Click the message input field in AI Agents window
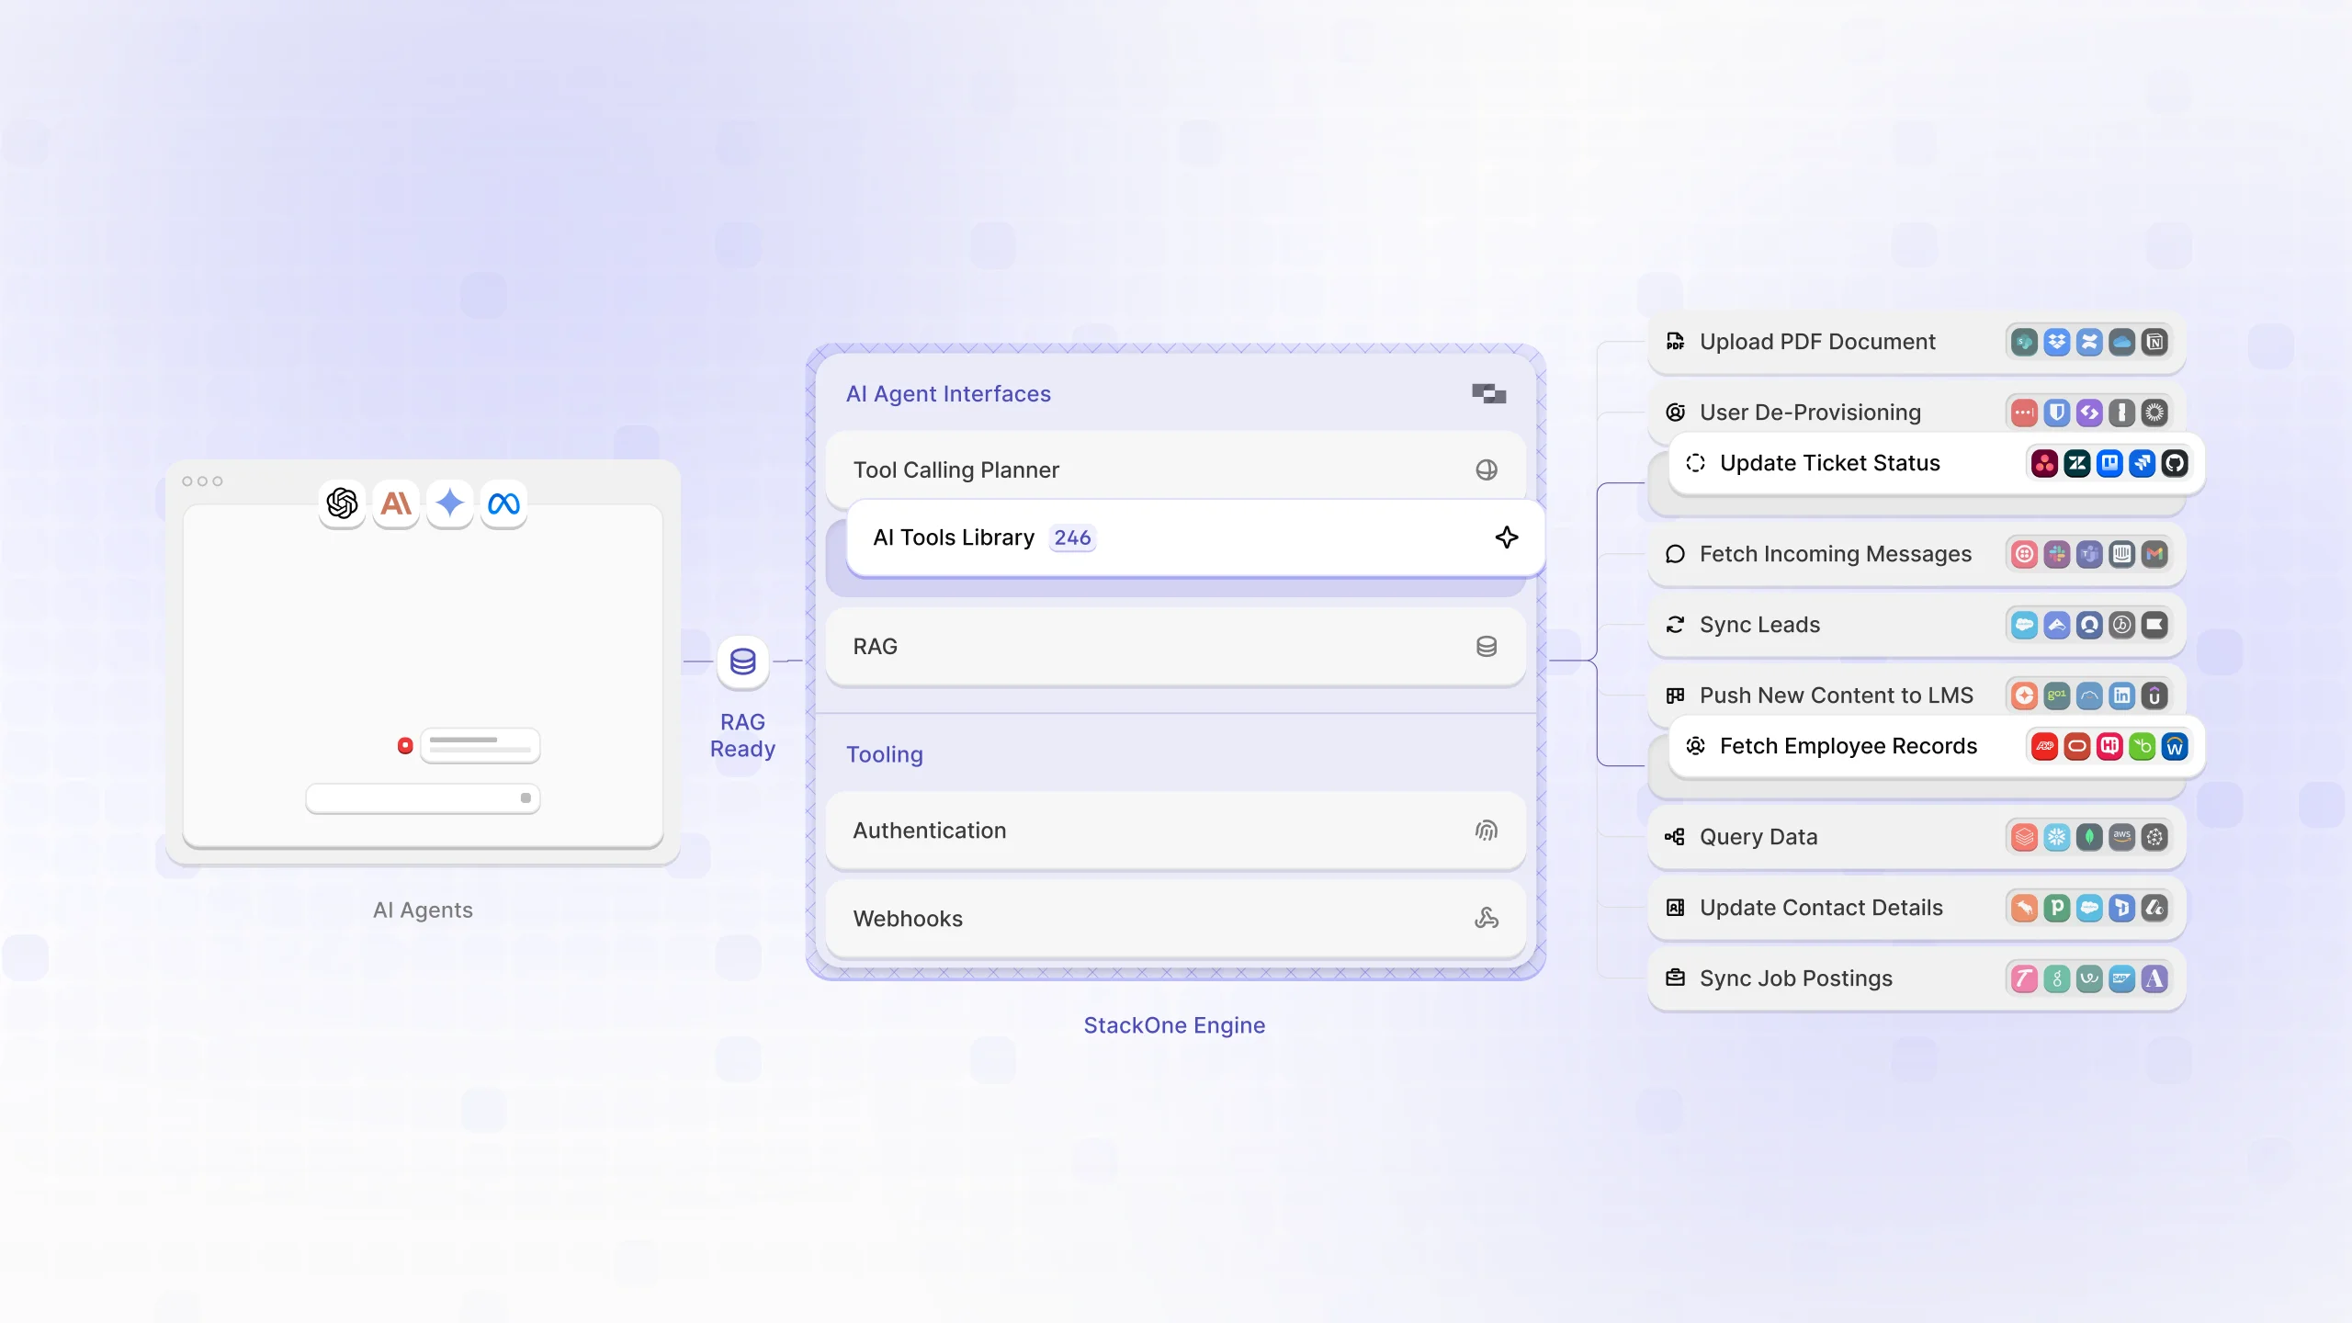The height and width of the screenshot is (1323, 2352). click(x=423, y=798)
